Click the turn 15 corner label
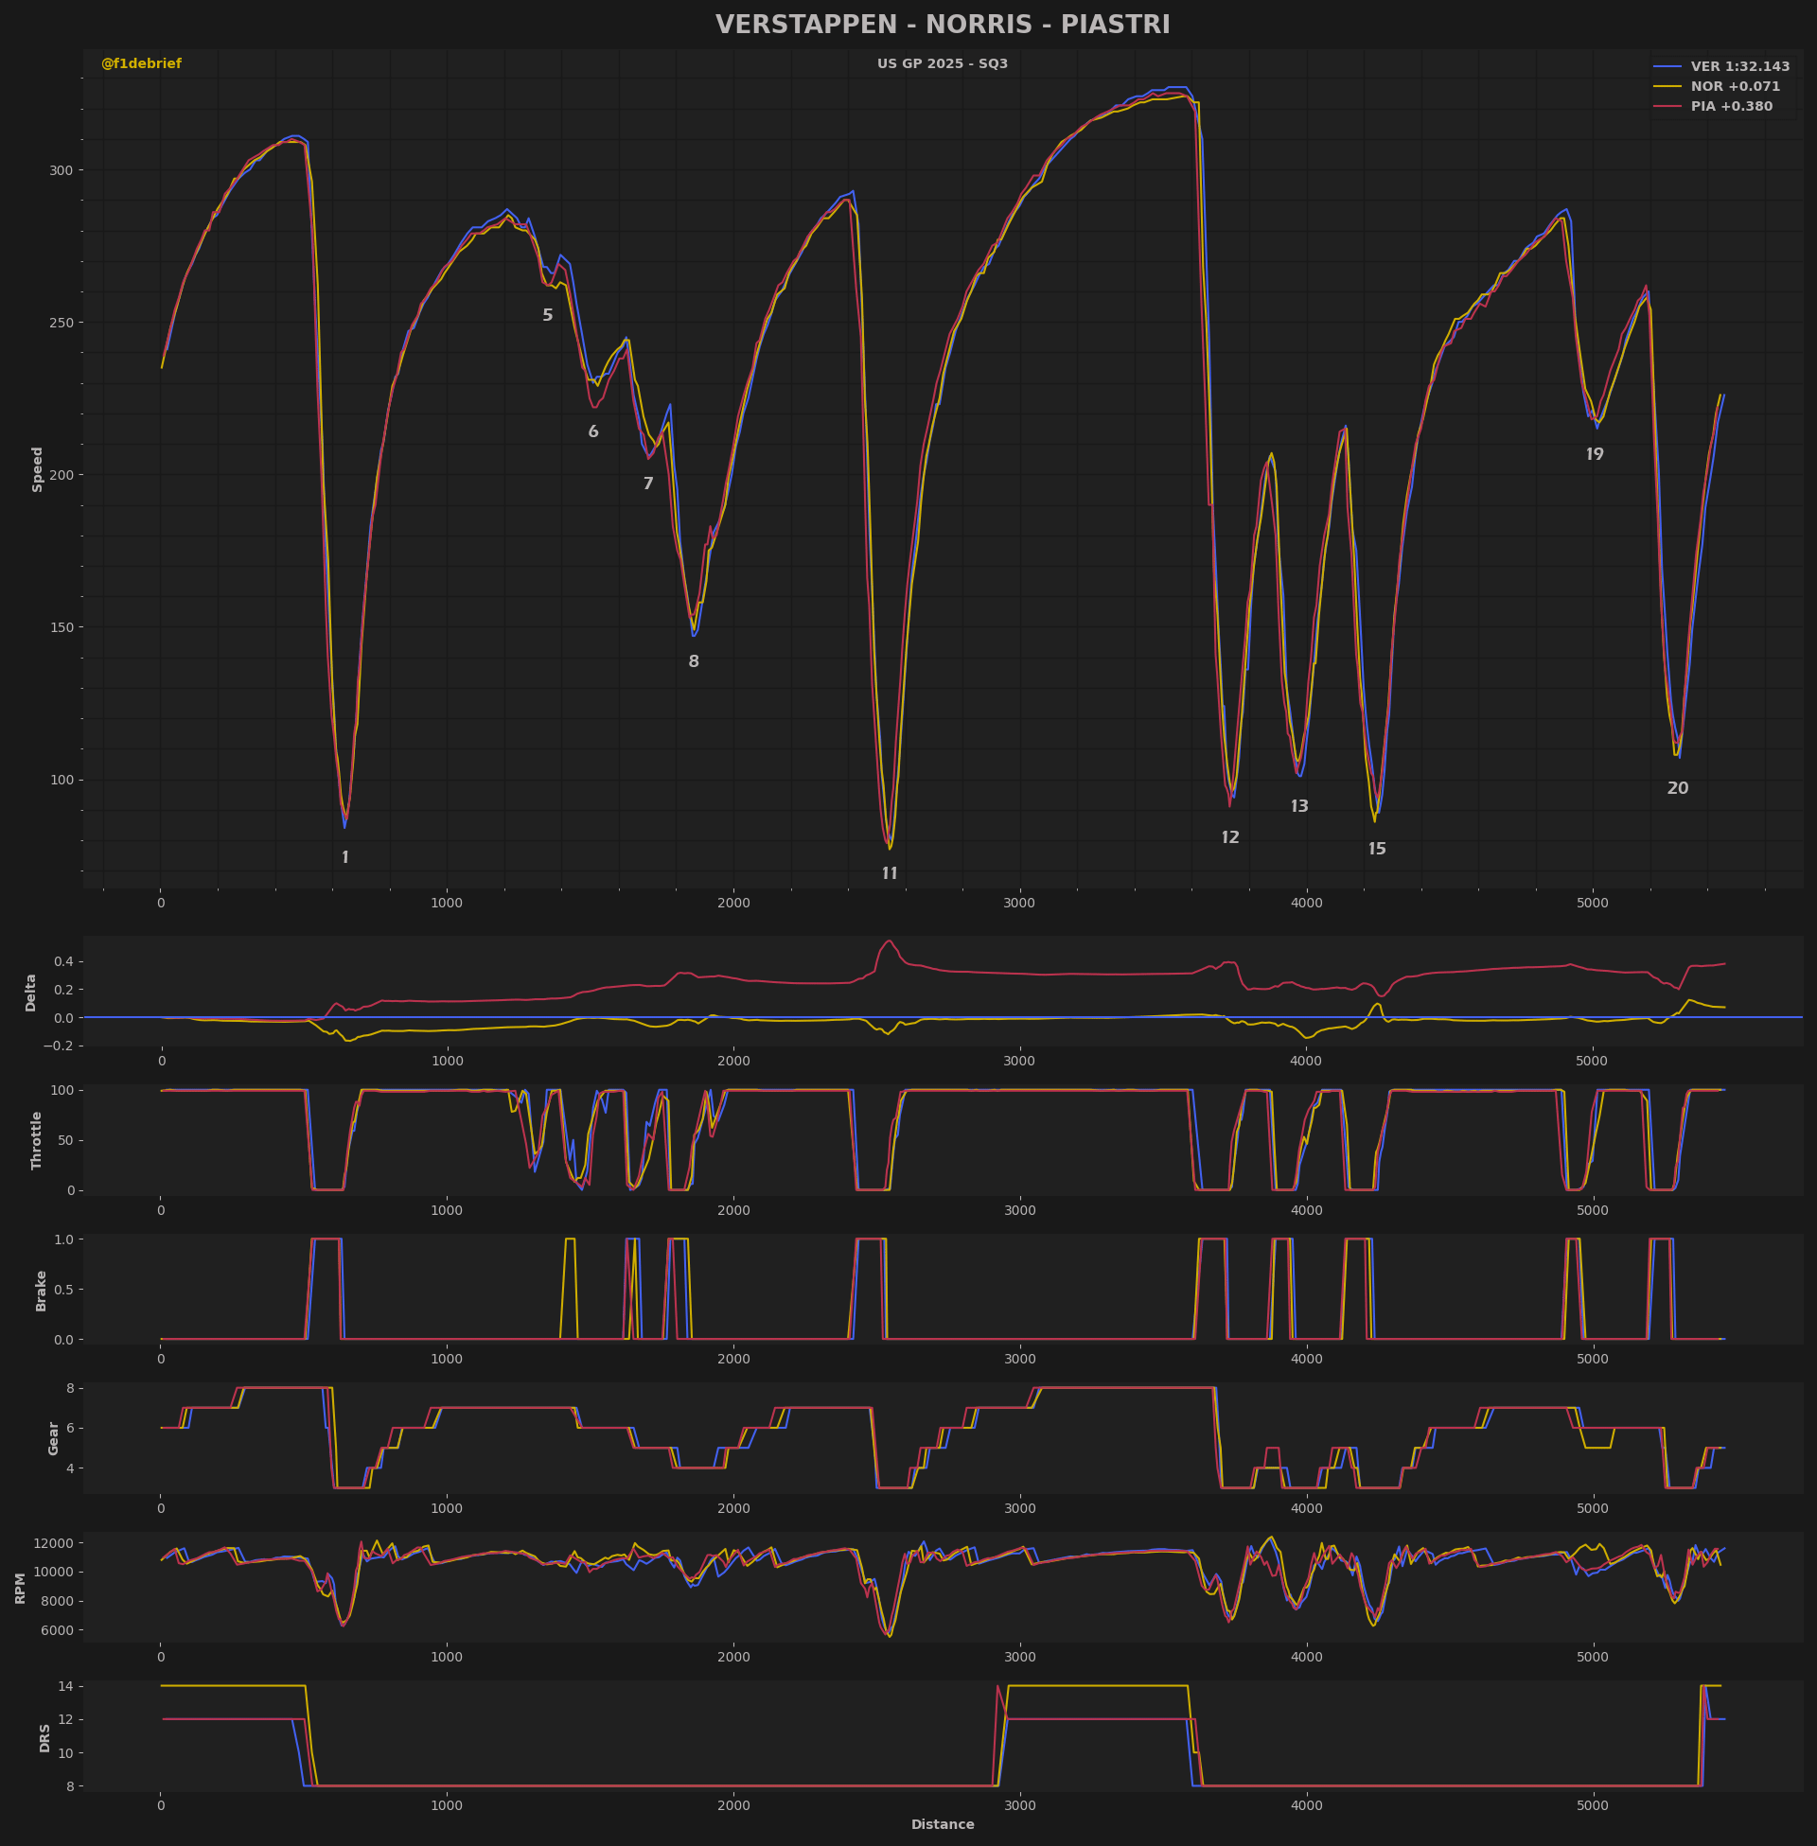This screenshot has height=1846, width=1817. 1377,849
